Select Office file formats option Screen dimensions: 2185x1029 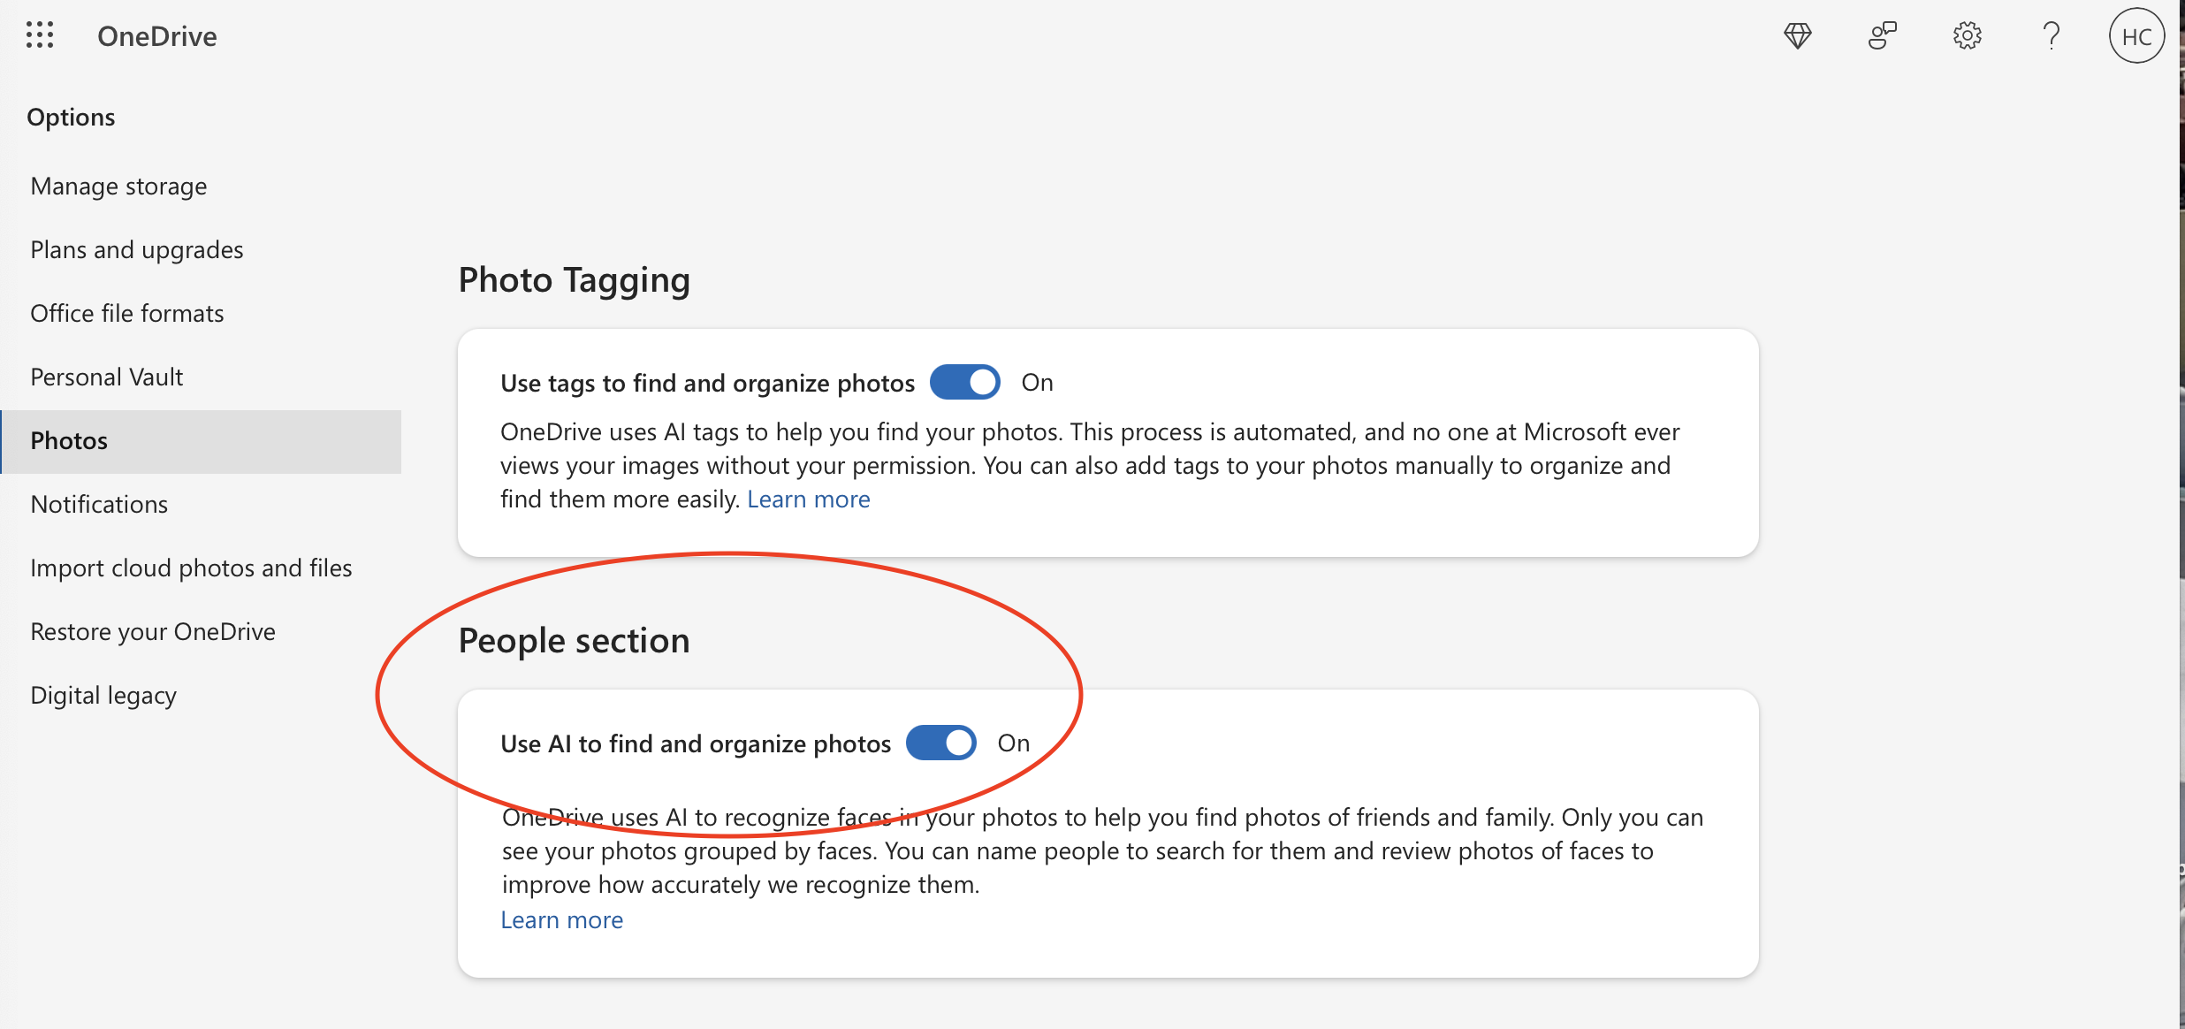point(126,314)
